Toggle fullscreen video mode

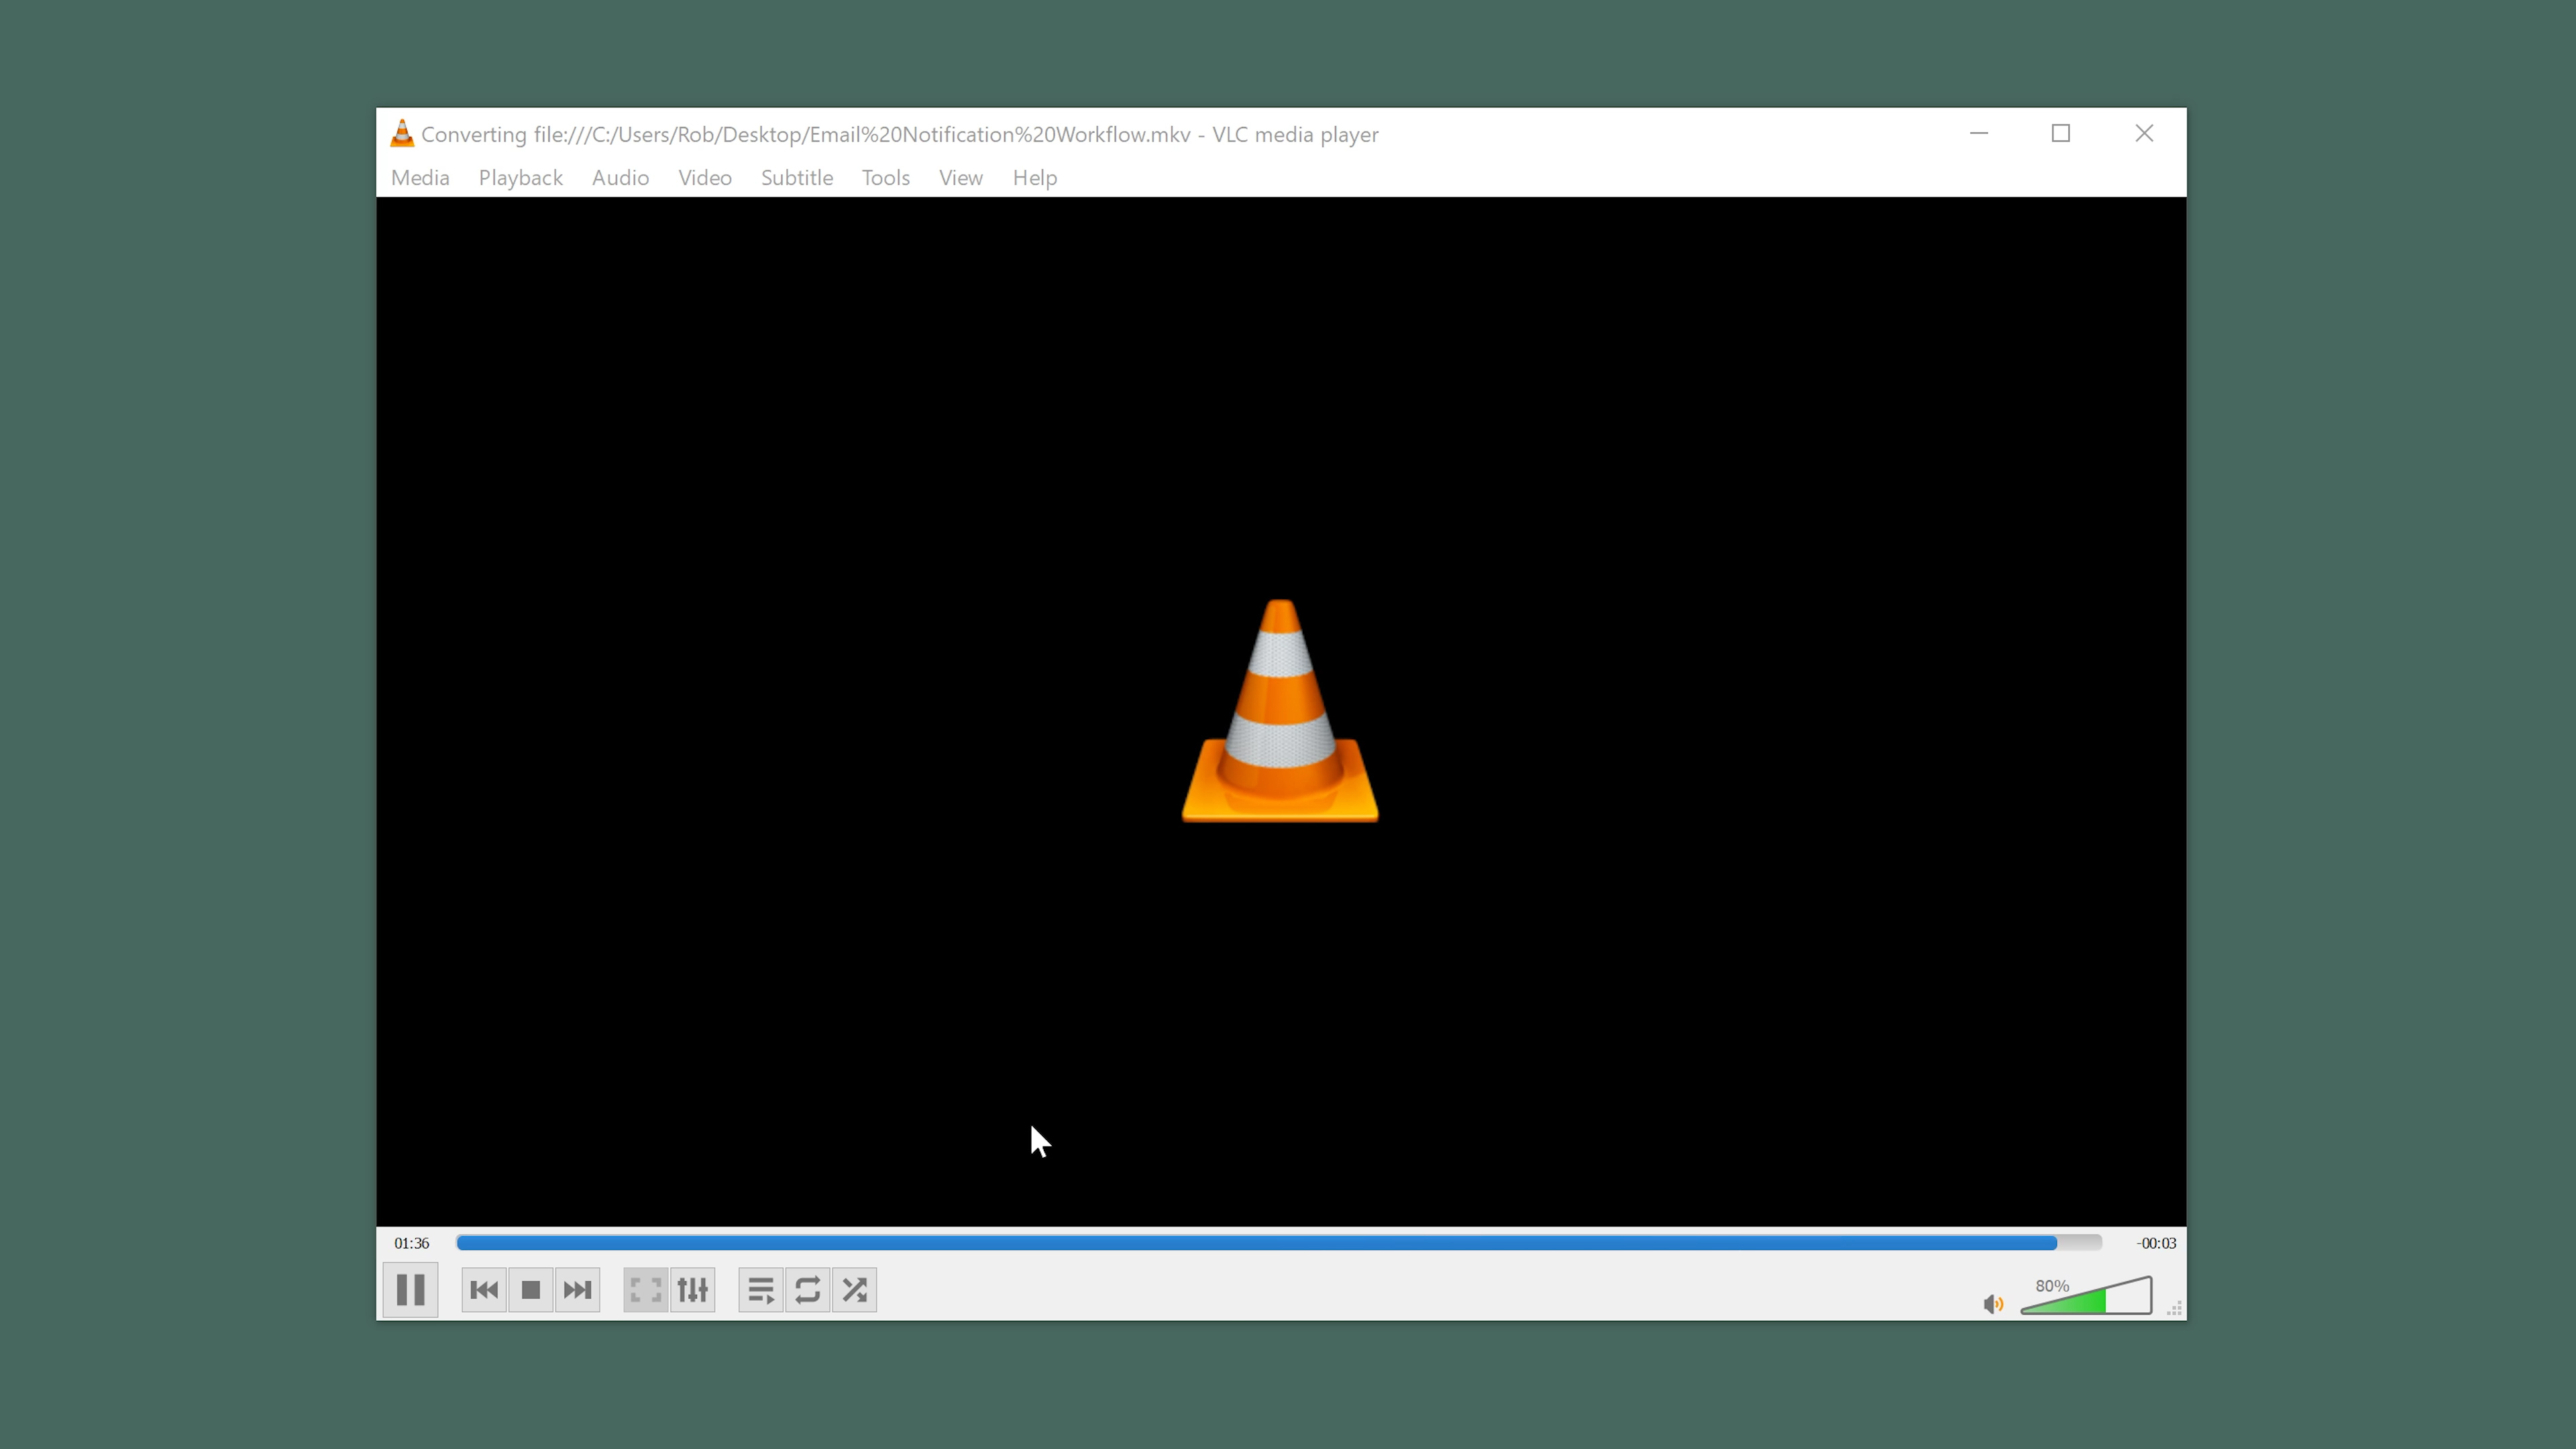tap(646, 1290)
